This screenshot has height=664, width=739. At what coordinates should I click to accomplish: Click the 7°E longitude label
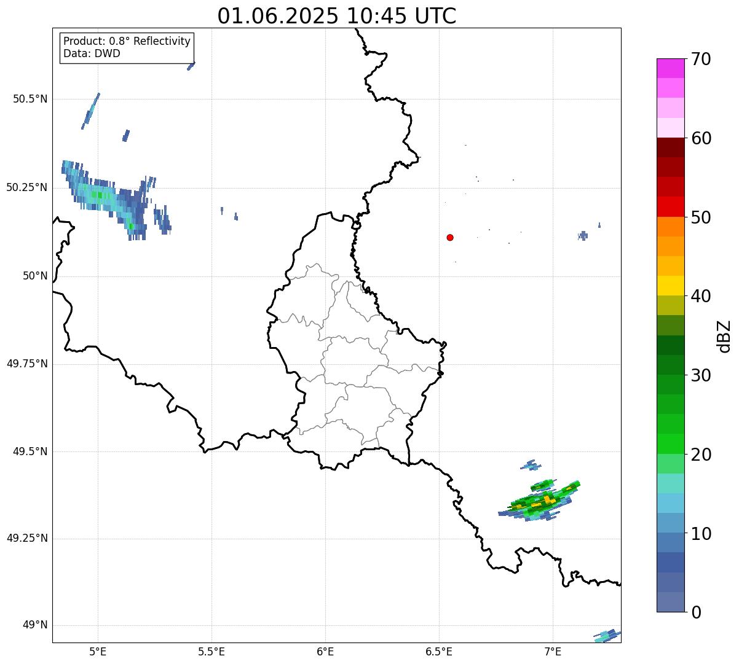553,651
